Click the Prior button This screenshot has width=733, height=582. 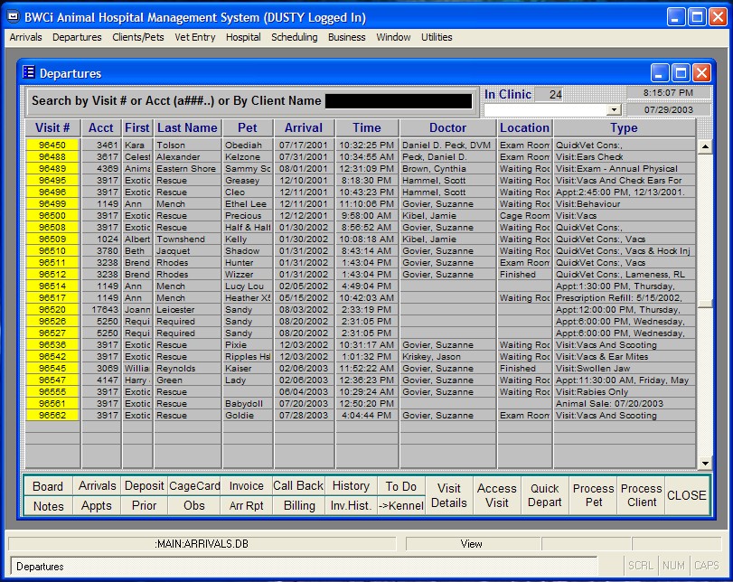(x=144, y=506)
